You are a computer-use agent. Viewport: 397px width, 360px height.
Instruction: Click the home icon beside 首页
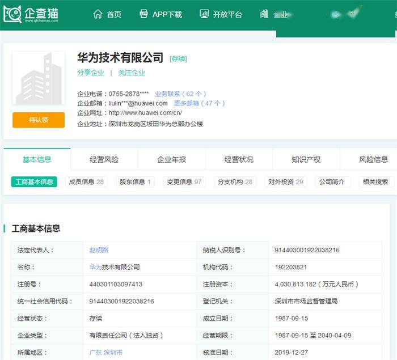point(98,14)
